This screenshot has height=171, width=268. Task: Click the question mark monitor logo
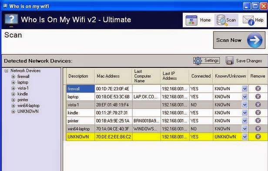[11, 20]
